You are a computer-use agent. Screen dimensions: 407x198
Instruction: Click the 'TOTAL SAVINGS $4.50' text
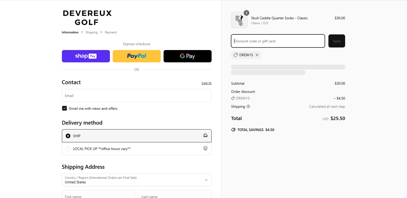point(256,130)
